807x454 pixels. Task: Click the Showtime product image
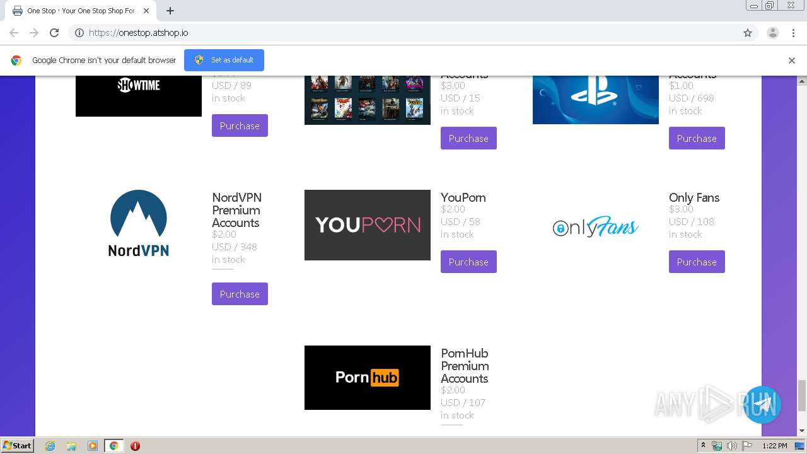tap(139, 96)
